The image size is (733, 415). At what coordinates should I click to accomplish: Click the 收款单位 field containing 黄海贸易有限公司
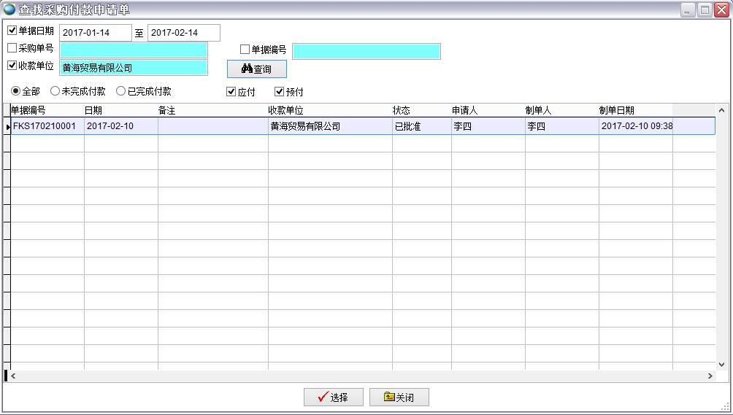coord(134,68)
